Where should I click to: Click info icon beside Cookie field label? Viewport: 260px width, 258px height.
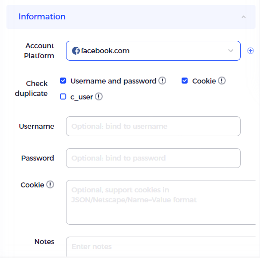click(x=50, y=184)
